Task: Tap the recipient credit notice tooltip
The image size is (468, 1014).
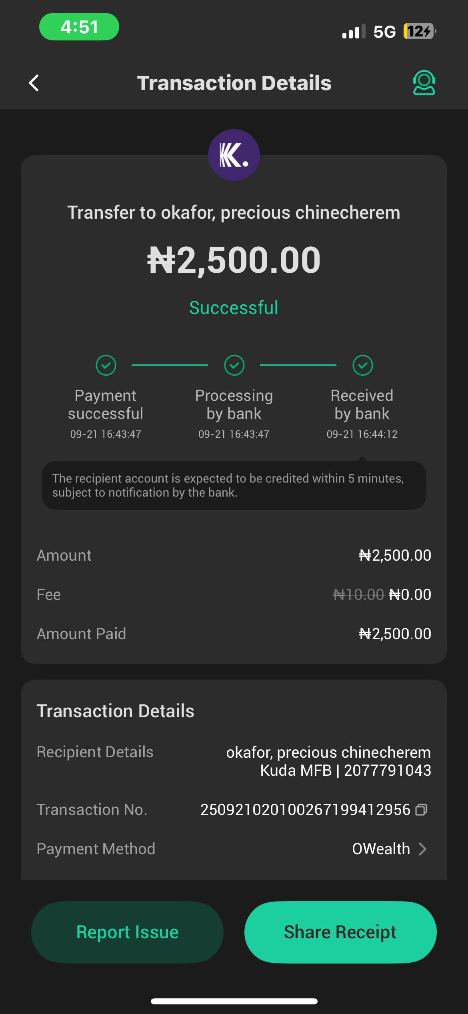Action: 234,485
